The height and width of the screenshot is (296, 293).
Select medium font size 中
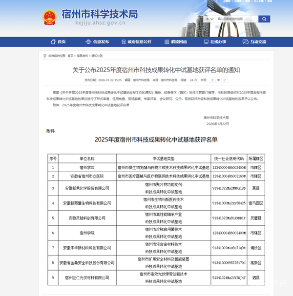[219, 79]
